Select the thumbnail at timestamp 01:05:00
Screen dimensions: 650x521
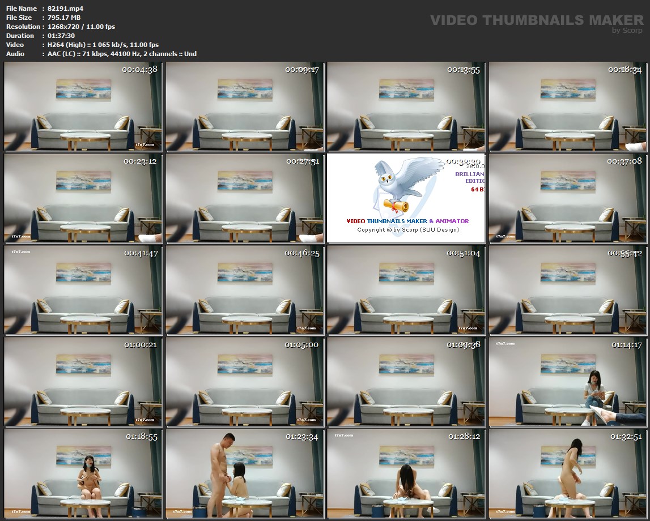[245, 382]
